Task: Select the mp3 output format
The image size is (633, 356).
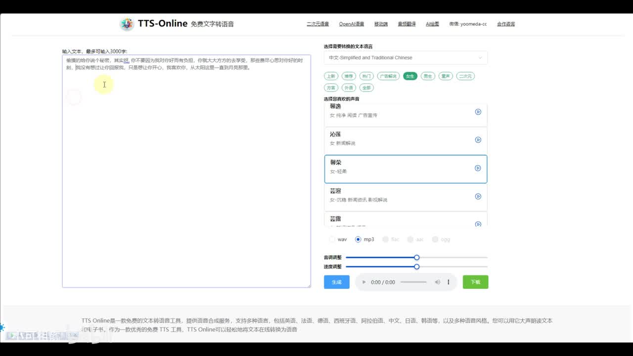Action: coord(358,239)
